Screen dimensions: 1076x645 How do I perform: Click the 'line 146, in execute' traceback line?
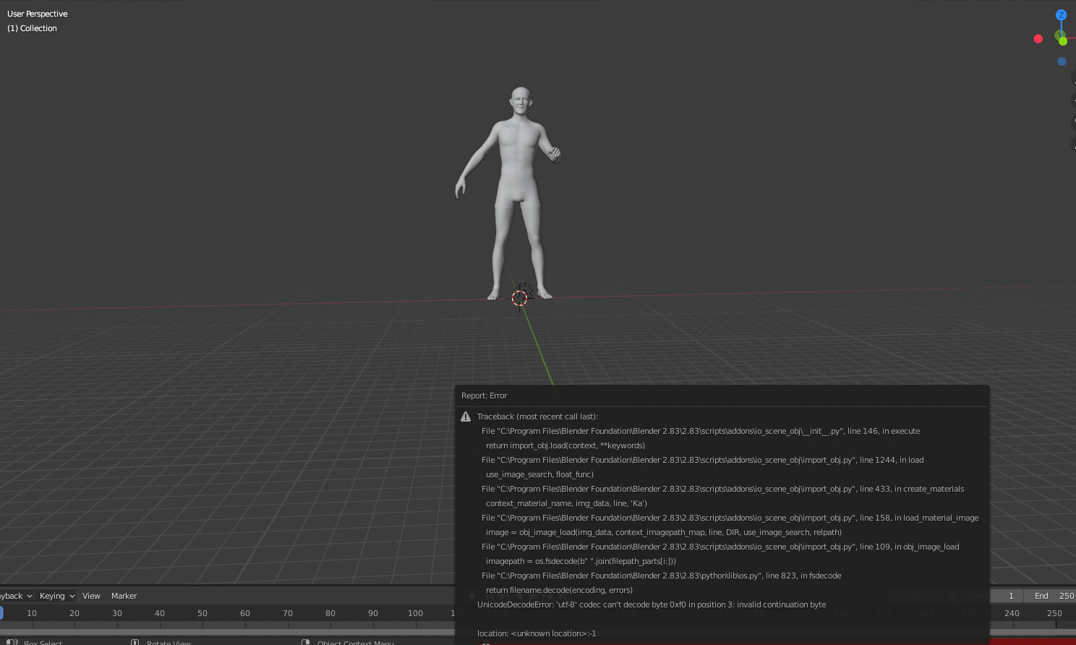701,431
